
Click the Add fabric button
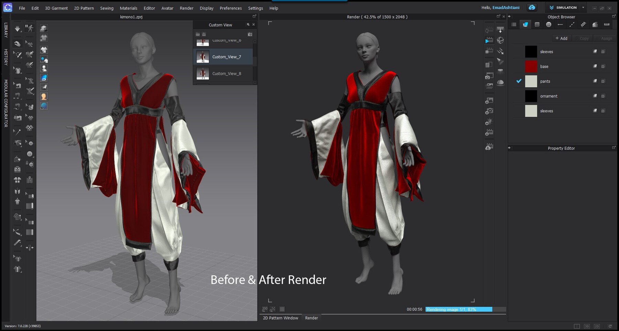pos(561,38)
